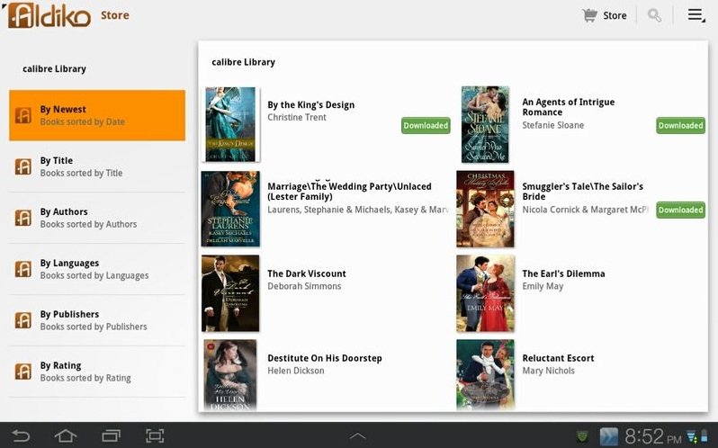This screenshot has width=718, height=448.
Task: Open the Reluctant Escort cover
Action: [485, 375]
